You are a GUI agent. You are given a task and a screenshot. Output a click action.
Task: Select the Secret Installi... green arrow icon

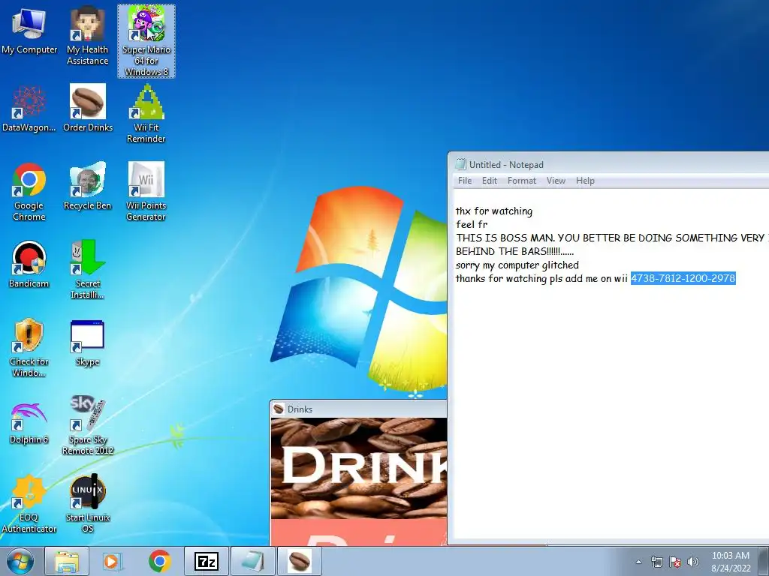point(88,270)
